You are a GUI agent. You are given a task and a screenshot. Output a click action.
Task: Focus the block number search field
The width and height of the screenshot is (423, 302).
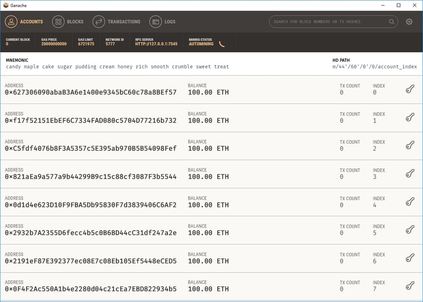point(333,22)
